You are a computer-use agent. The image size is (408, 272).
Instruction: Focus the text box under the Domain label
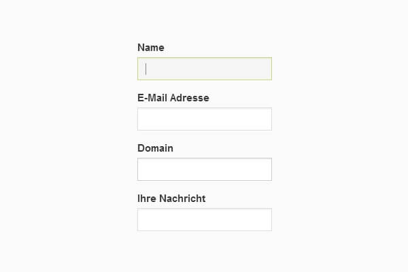point(204,169)
